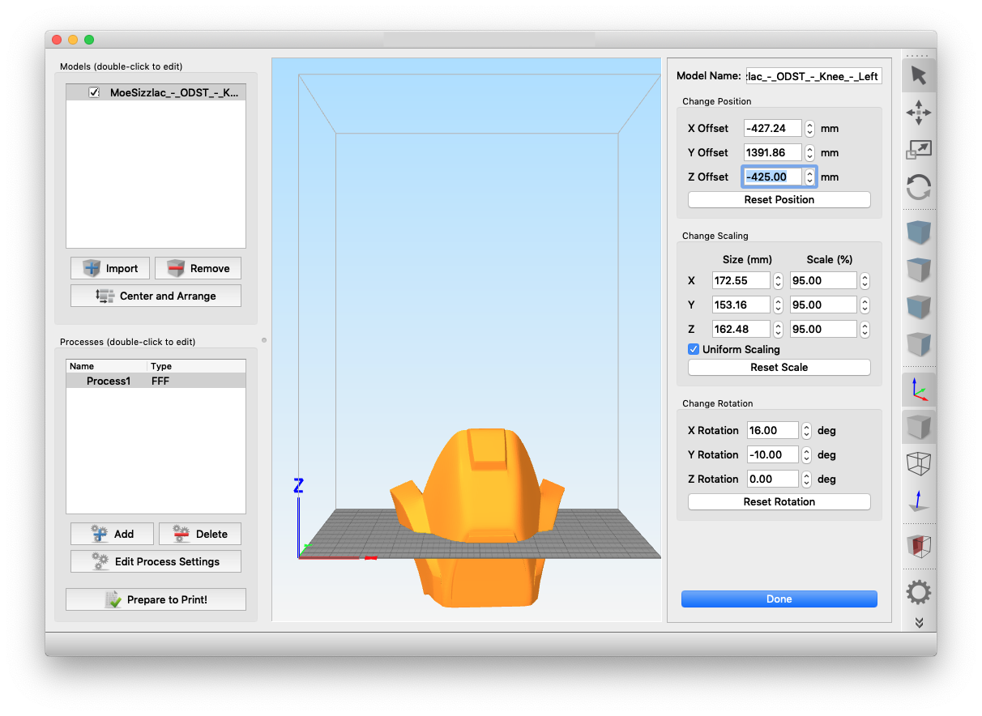Adjust the X size stepper arrows
Image resolution: width=982 pixels, height=716 pixels.
click(779, 280)
